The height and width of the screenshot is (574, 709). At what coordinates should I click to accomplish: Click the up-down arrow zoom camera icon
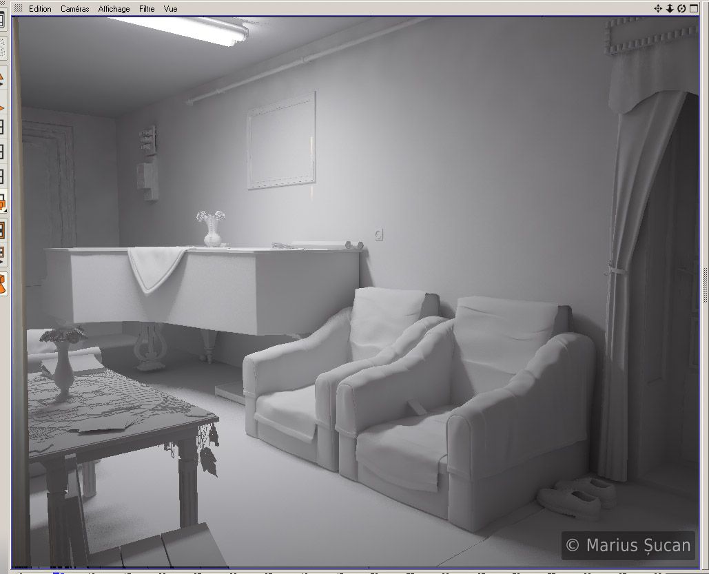pos(669,8)
